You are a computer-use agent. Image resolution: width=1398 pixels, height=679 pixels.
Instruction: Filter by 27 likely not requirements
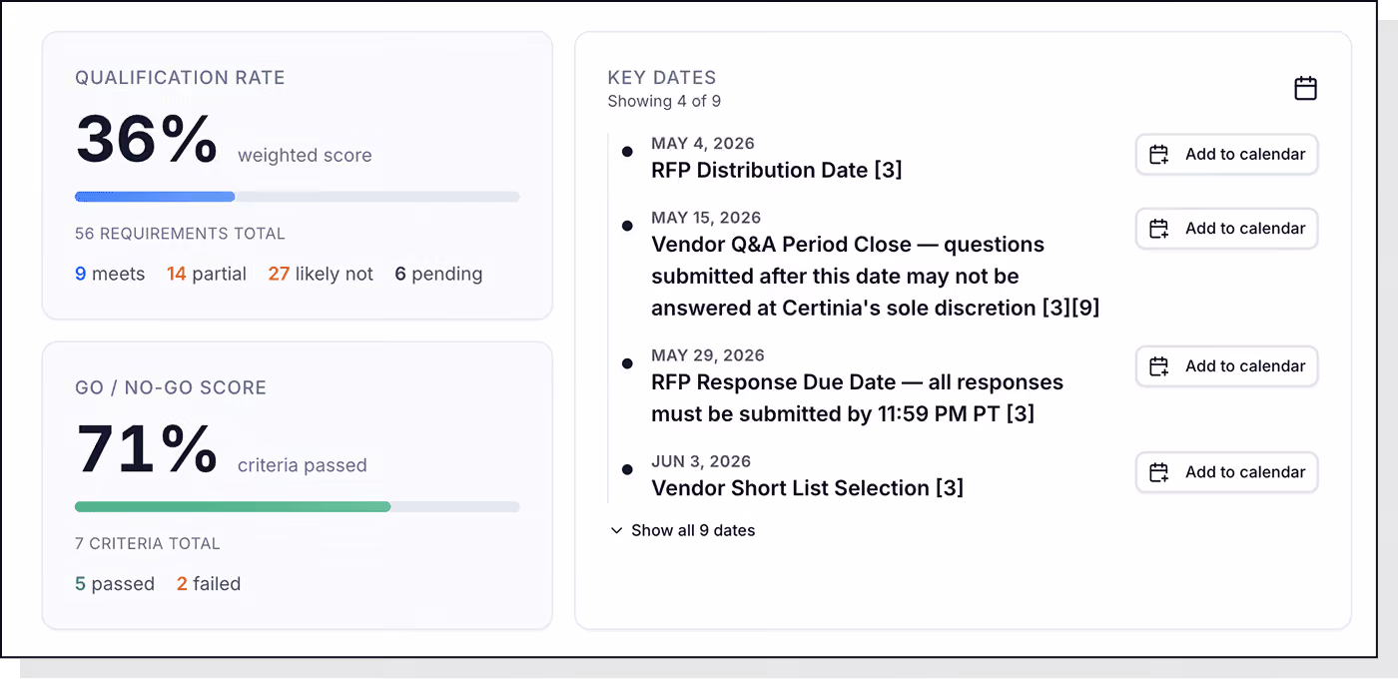[321, 274]
